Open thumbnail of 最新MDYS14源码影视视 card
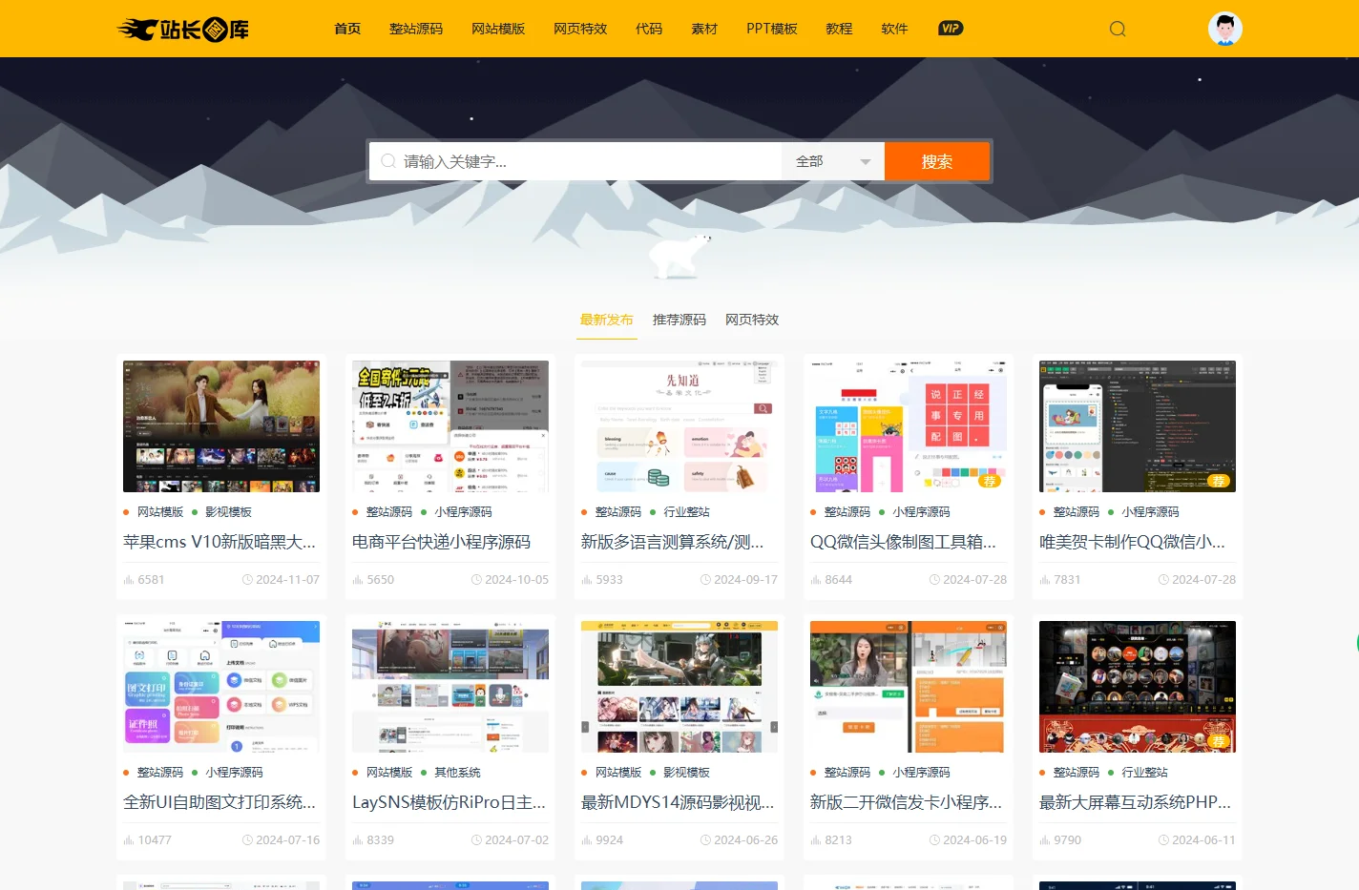This screenshot has height=890, width=1359. coord(679,687)
